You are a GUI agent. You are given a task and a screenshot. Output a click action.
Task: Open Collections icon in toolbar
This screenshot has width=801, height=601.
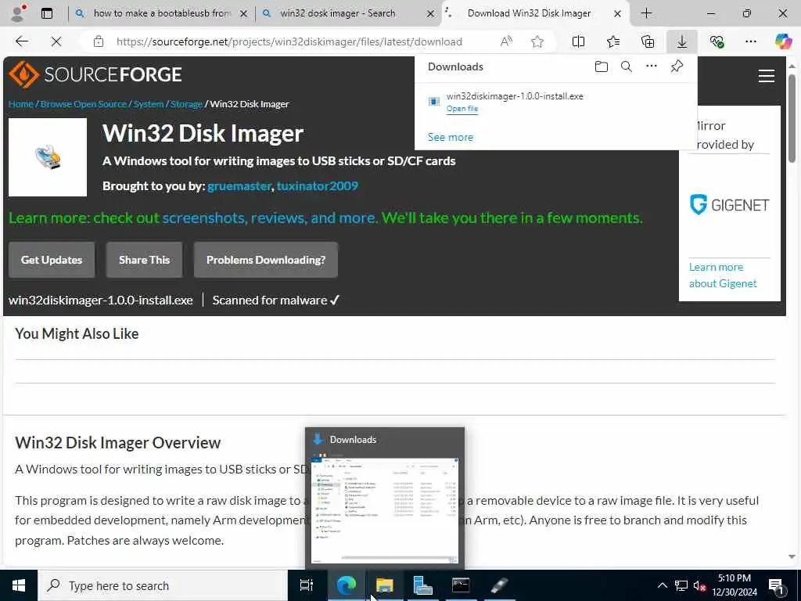647,41
